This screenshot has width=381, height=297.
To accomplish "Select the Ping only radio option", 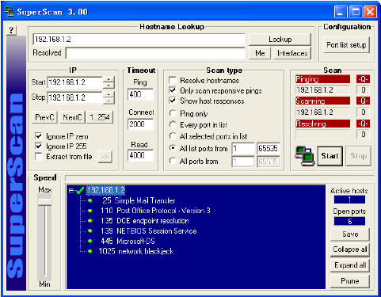I will (x=173, y=113).
